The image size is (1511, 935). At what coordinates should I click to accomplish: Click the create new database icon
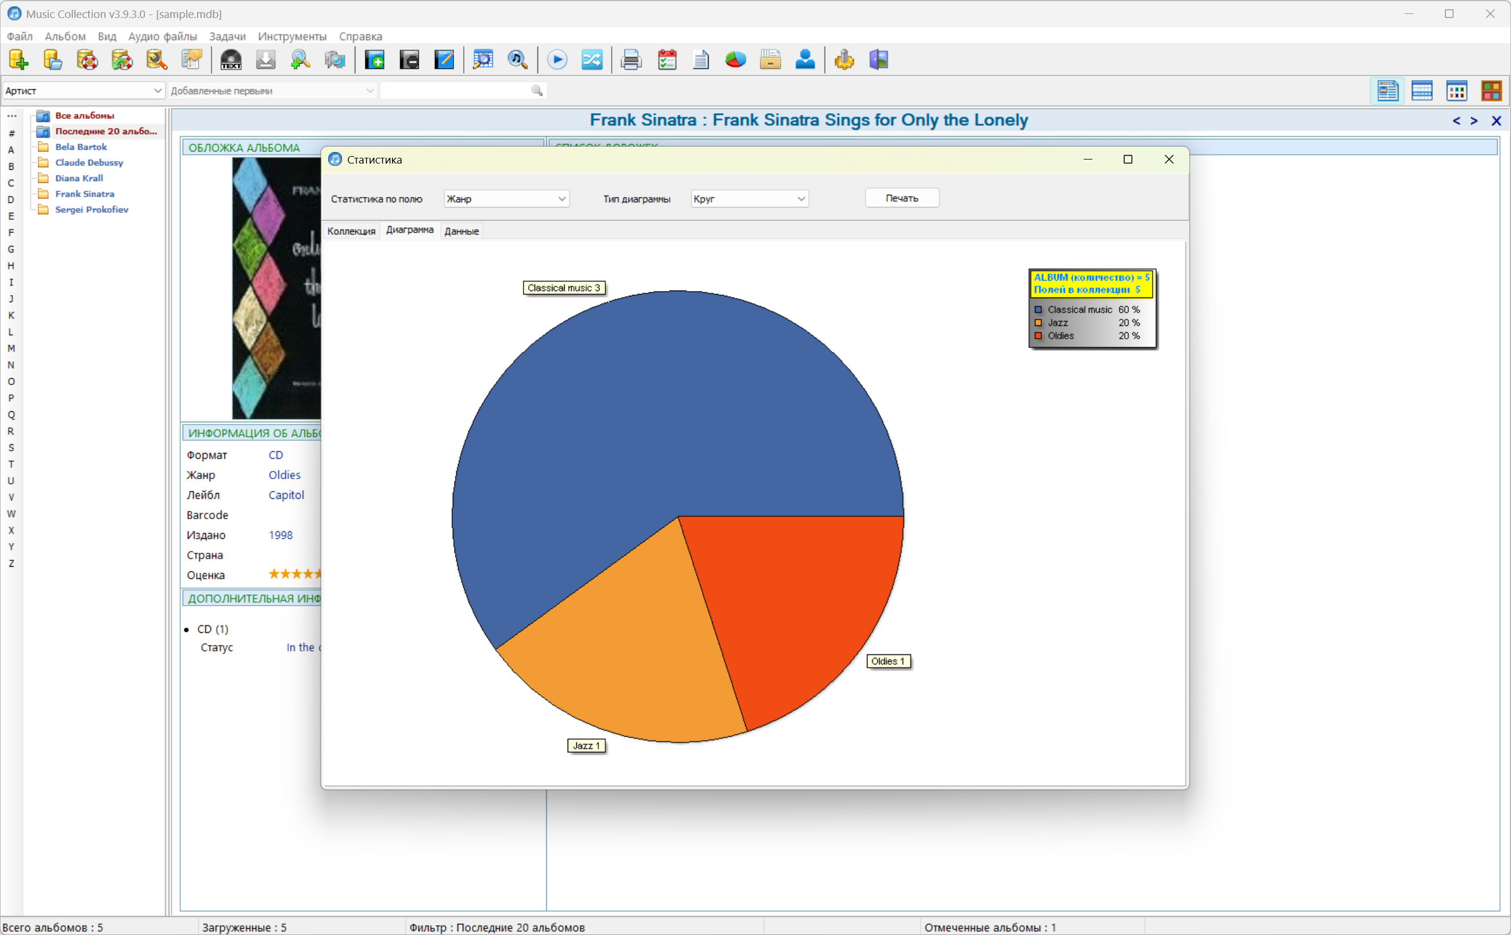point(18,60)
